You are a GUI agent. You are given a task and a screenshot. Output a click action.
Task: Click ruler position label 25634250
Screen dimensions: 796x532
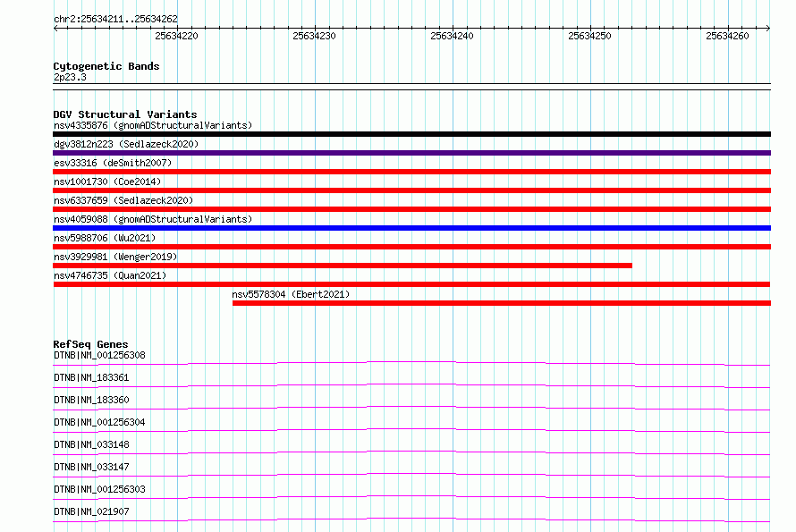590,36
